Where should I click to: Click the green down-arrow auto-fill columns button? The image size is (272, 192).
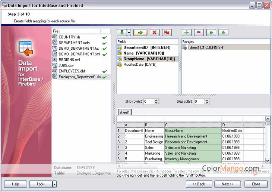[122, 32]
